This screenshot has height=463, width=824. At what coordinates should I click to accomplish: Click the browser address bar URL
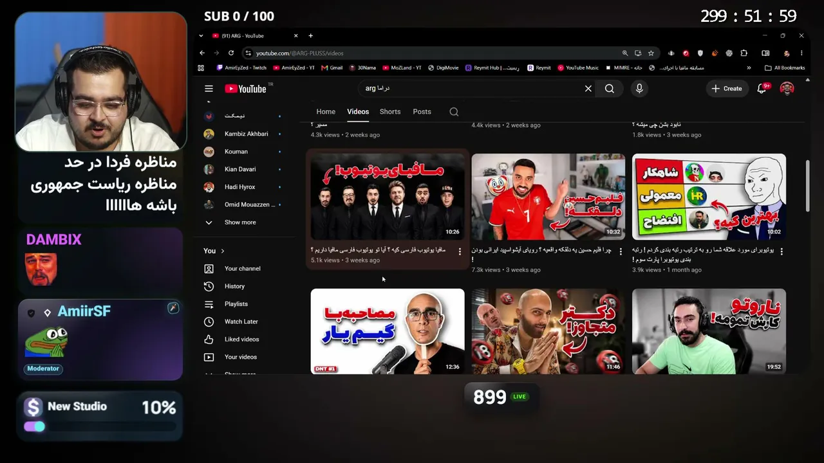point(299,53)
